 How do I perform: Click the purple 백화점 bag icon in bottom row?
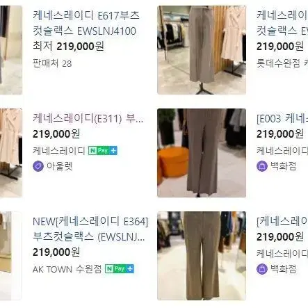pyautogui.click(x=262, y=269)
